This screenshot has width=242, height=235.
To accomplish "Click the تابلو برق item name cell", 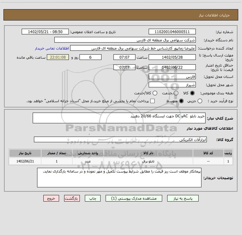I will (x=148, y=161).
